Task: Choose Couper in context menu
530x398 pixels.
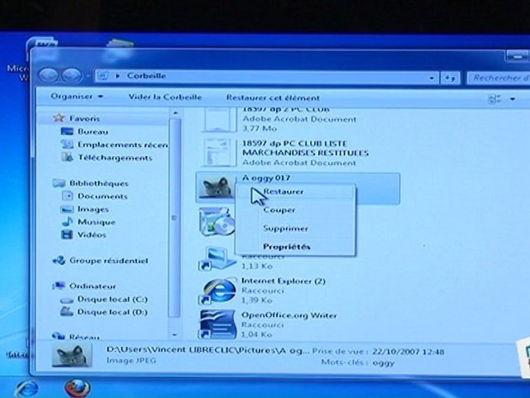Action: [296, 210]
